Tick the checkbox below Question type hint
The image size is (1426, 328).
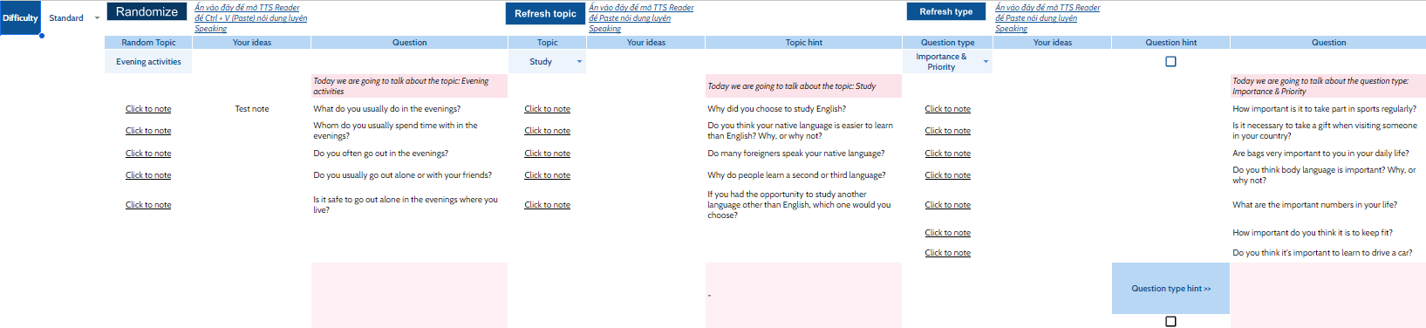click(x=1170, y=321)
